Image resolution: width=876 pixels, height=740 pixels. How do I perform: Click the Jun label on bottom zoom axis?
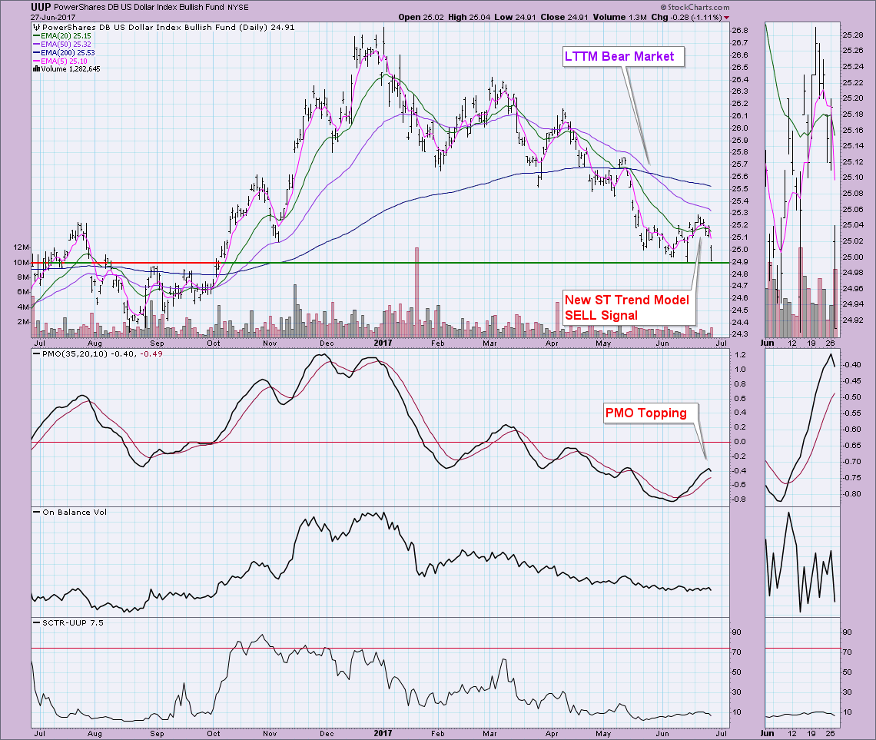tap(768, 733)
